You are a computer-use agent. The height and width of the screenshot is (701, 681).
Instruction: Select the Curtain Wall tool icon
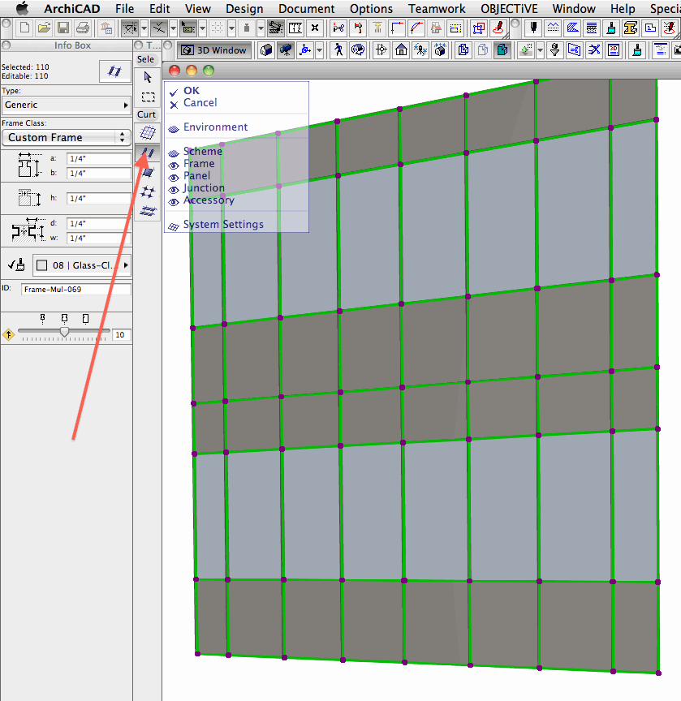(x=148, y=132)
